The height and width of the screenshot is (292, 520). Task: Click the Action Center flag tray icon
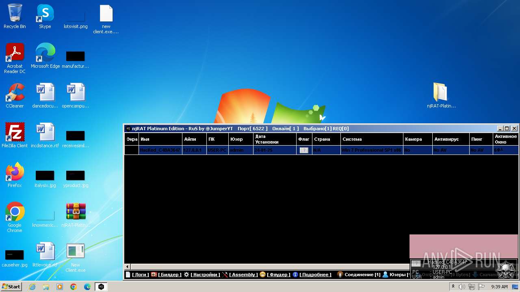(481, 287)
